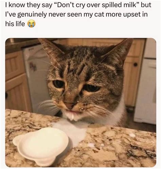161x171 pixels.
Task: Click the word "genuinely" in the caption
Action: tap(32, 15)
